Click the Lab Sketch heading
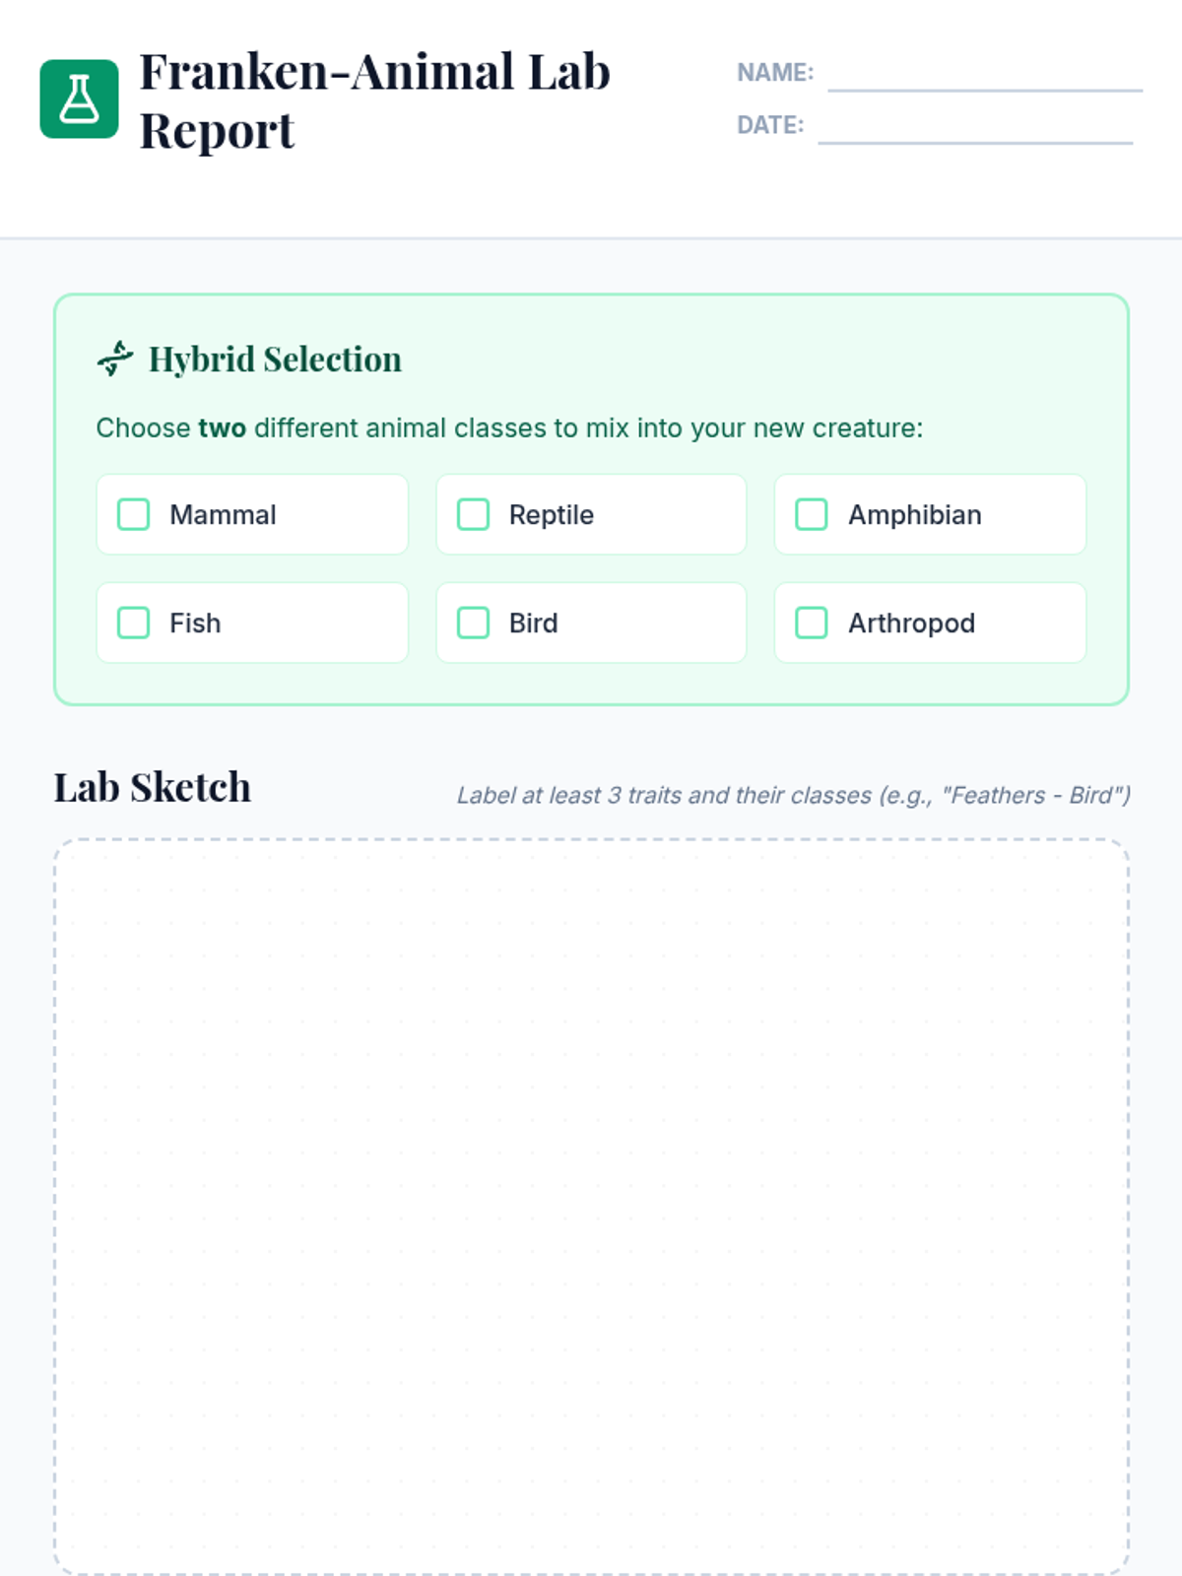 153,788
